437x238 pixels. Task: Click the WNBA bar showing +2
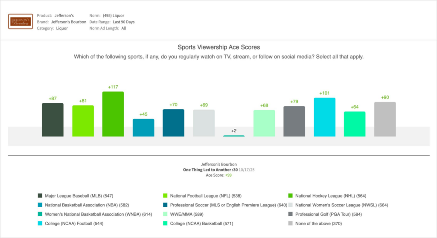pos(234,136)
